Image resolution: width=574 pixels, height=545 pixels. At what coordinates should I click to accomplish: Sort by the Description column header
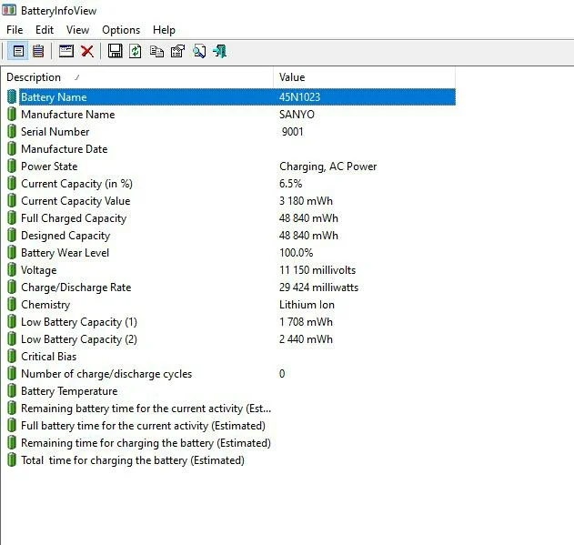point(137,77)
